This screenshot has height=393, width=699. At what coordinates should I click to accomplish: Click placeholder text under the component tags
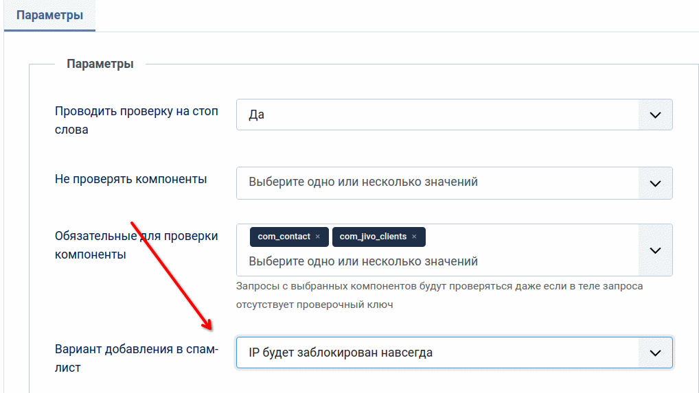[363, 261]
